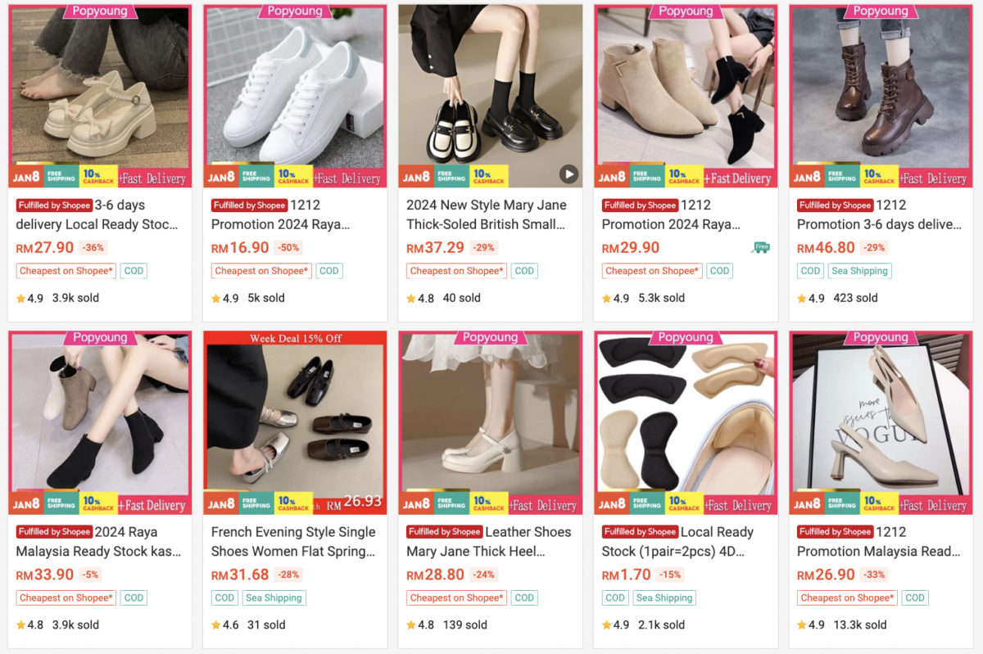Open 'French Evening Style Single Shoes' title link
The height and width of the screenshot is (654, 983).
point(293,542)
